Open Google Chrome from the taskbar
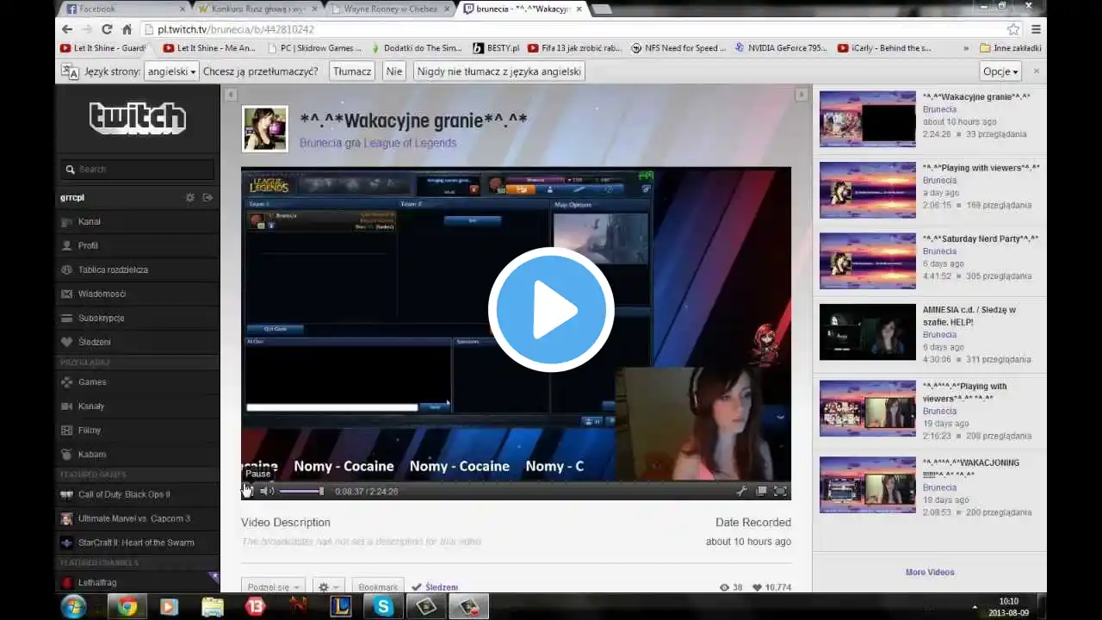The width and height of the screenshot is (1102, 620). coord(127,607)
